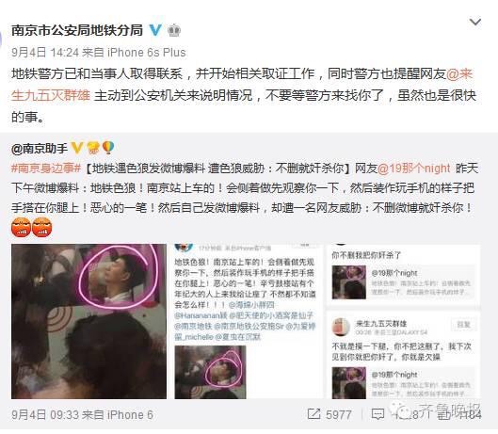Open the #南京身边事# hashtag topic
This screenshot has width=498, height=434.
pos(46,169)
